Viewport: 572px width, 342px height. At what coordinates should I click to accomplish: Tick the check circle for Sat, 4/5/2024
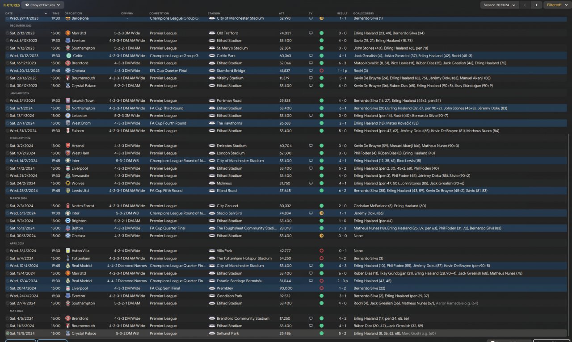click(8, 318)
